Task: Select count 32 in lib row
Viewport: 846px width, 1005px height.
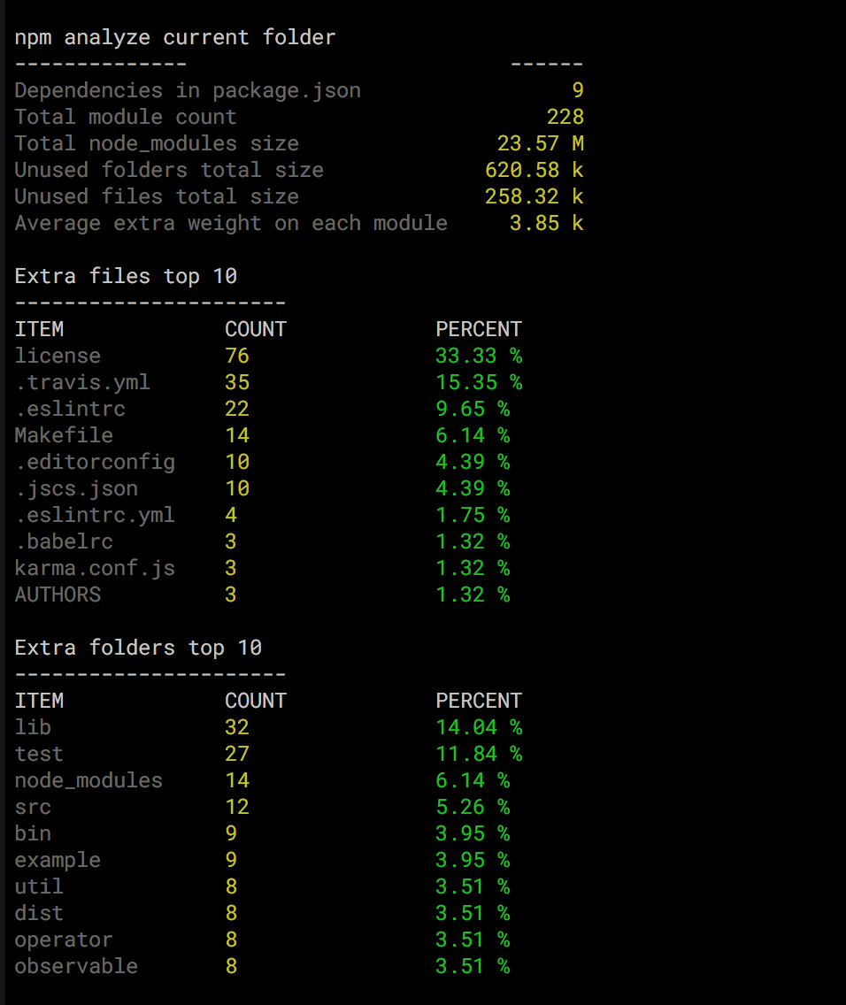Action: coord(237,727)
